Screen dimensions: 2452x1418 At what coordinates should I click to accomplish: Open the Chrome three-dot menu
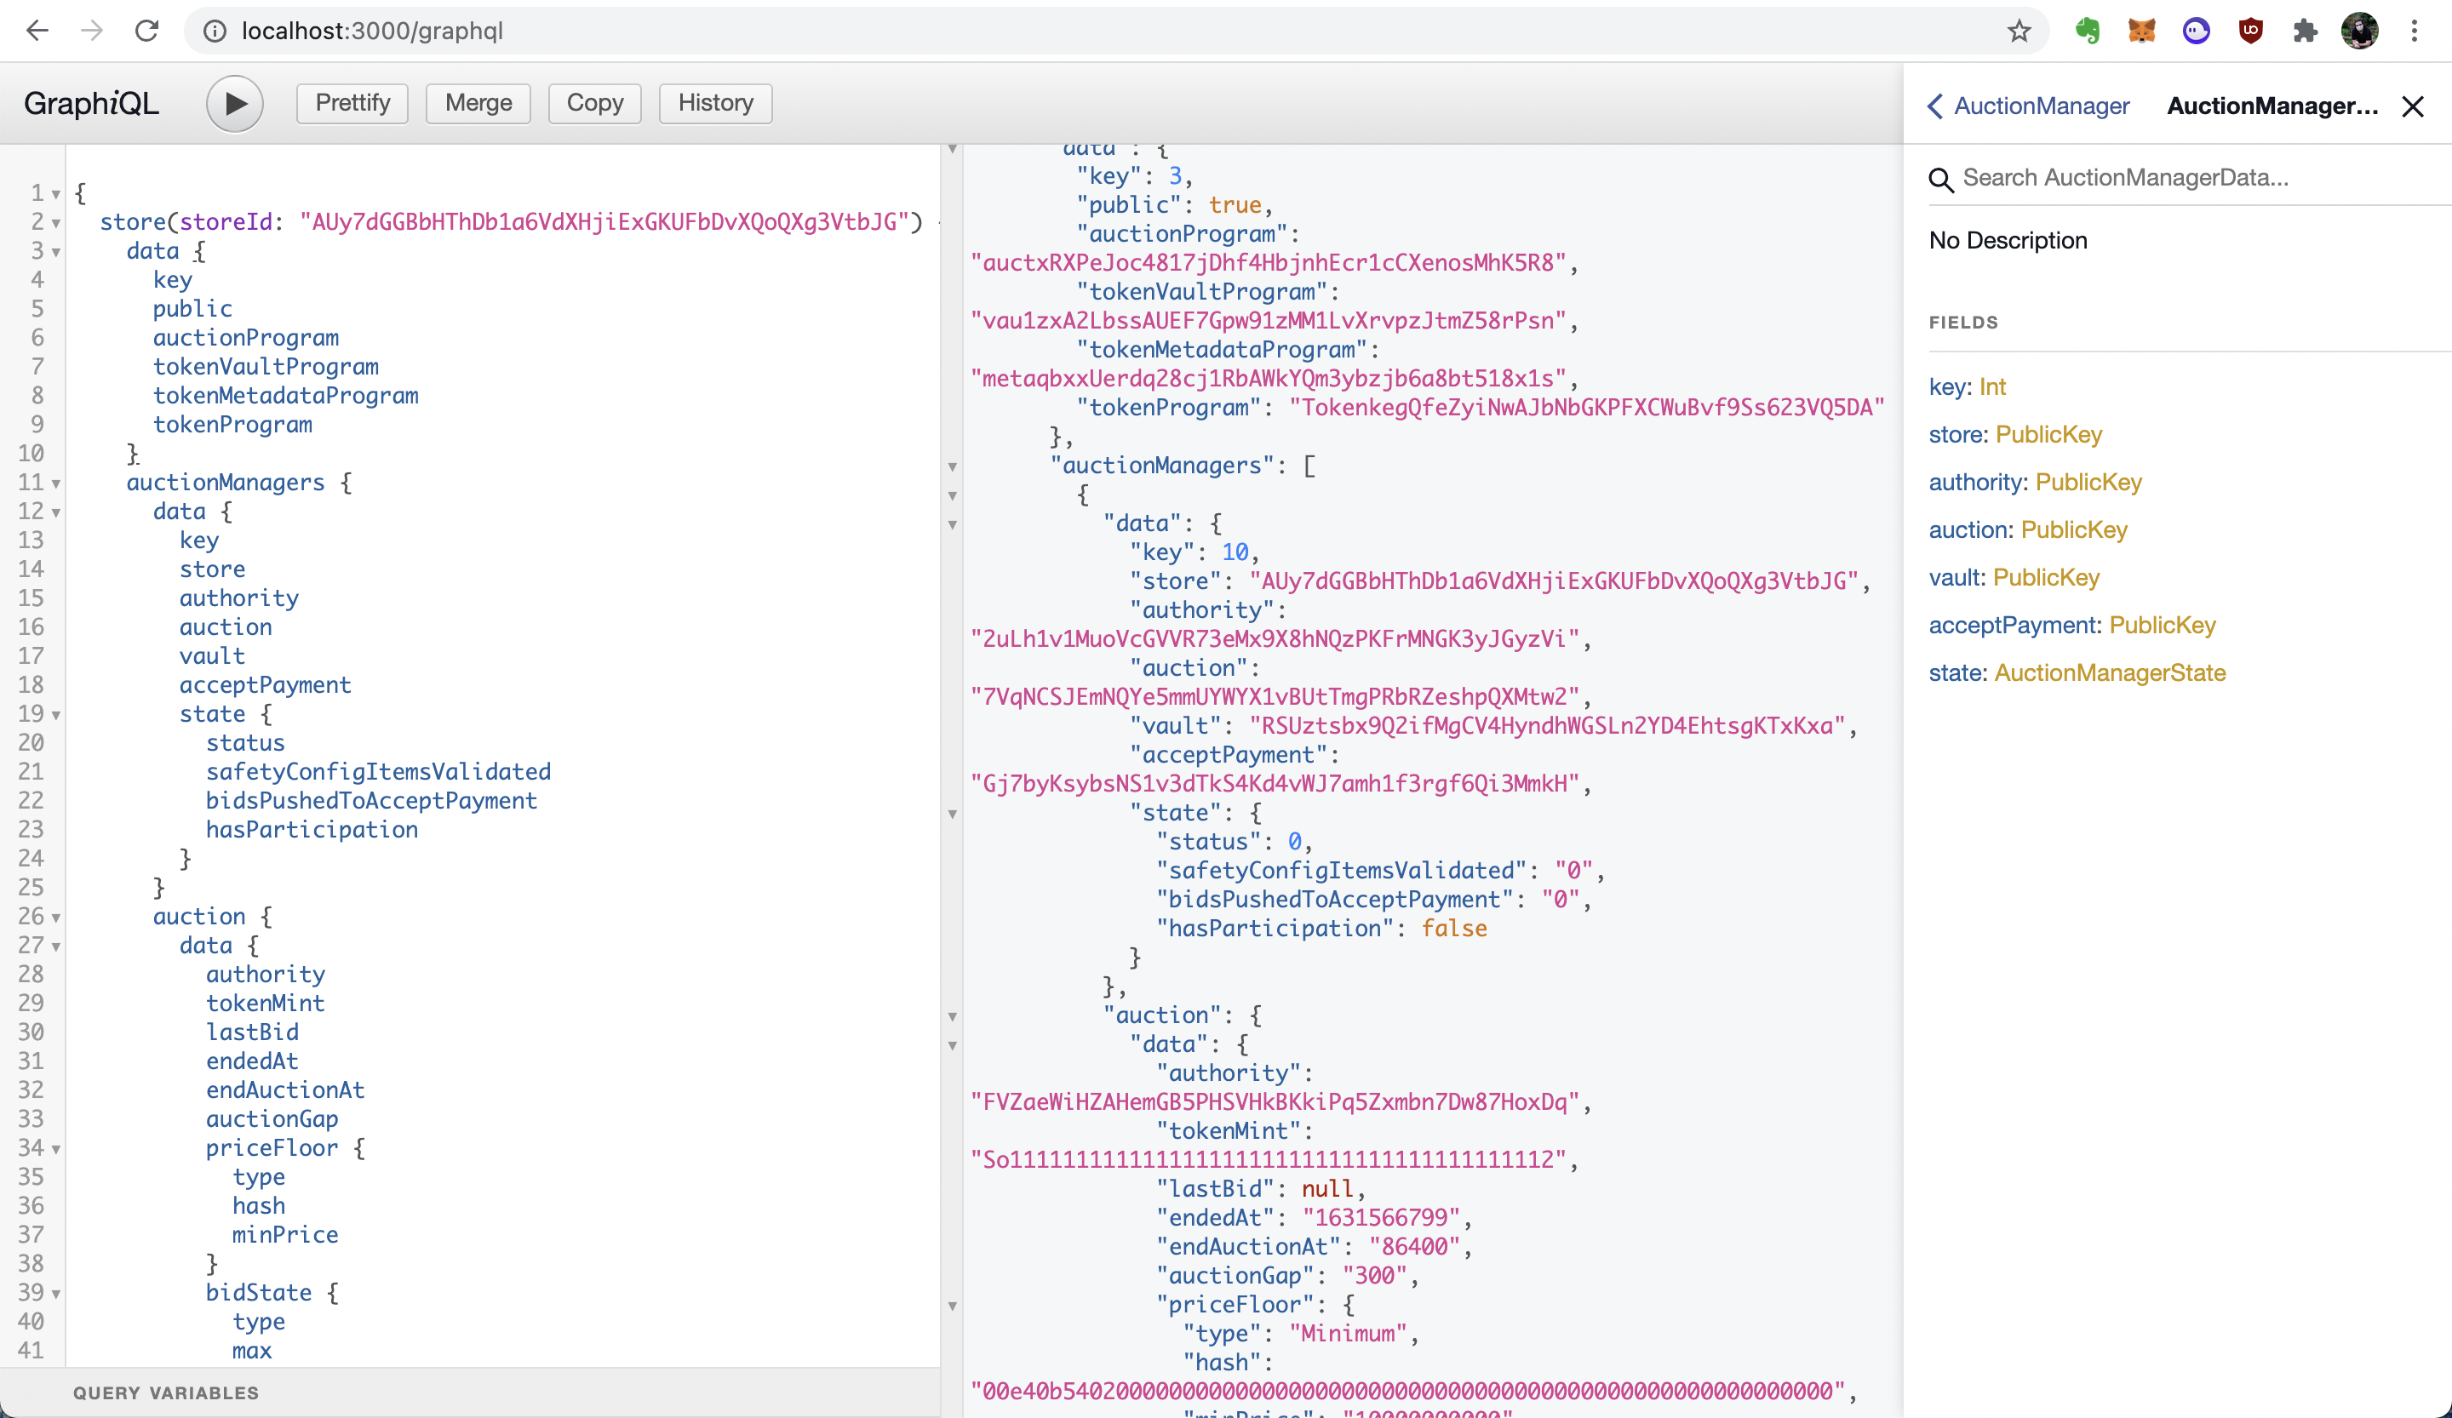[x=2414, y=31]
